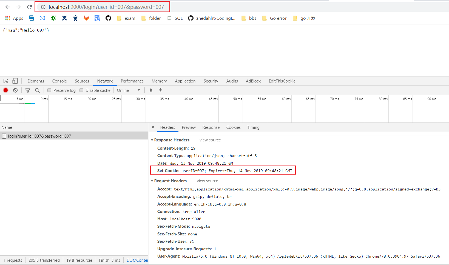This screenshot has width=449, height=265.
Task: Clear the network log
Action: [15, 90]
